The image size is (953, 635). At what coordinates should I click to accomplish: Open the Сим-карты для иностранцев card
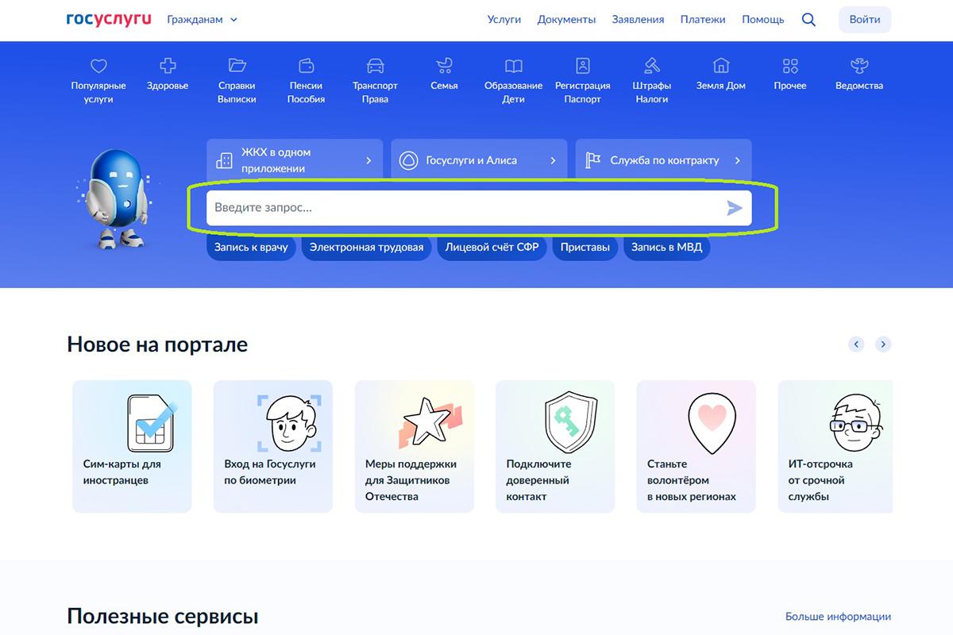coord(131,446)
